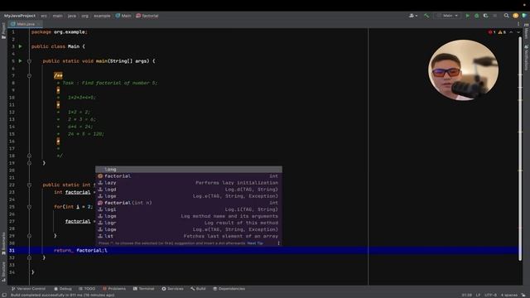The width and height of the screenshot is (530, 298).
Task: Click UTF-8 encoding in status bar
Action: (x=490, y=295)
